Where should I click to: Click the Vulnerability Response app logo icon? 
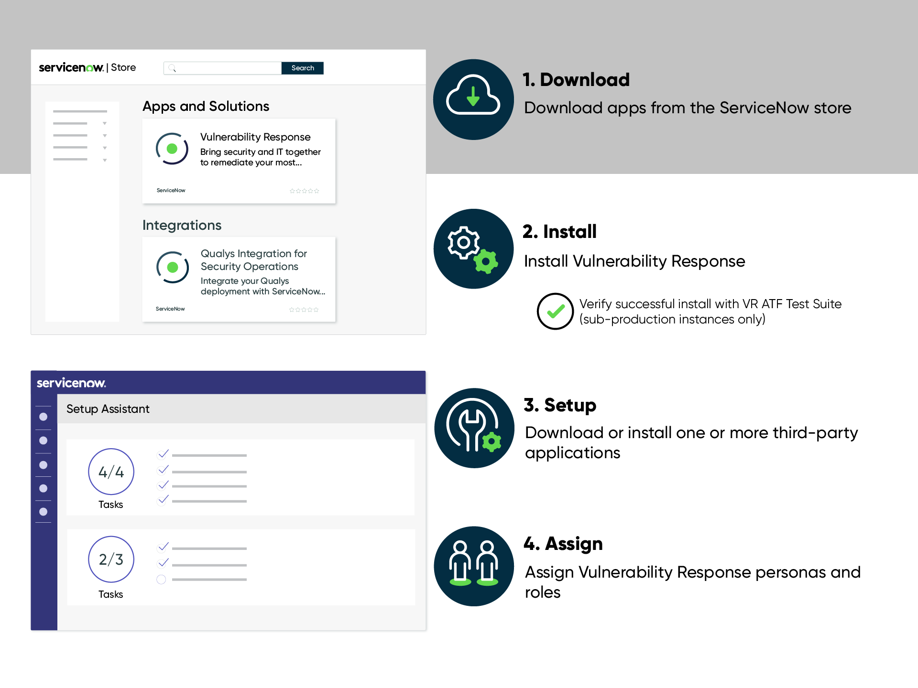coord(172,149)
